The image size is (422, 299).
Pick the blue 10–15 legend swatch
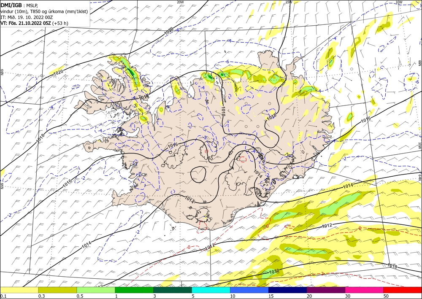click(x=249, y=290)
